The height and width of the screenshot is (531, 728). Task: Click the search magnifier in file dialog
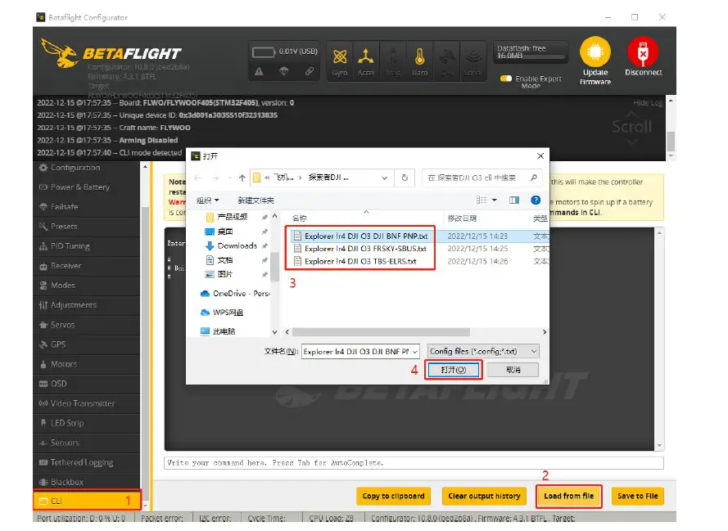533,178
